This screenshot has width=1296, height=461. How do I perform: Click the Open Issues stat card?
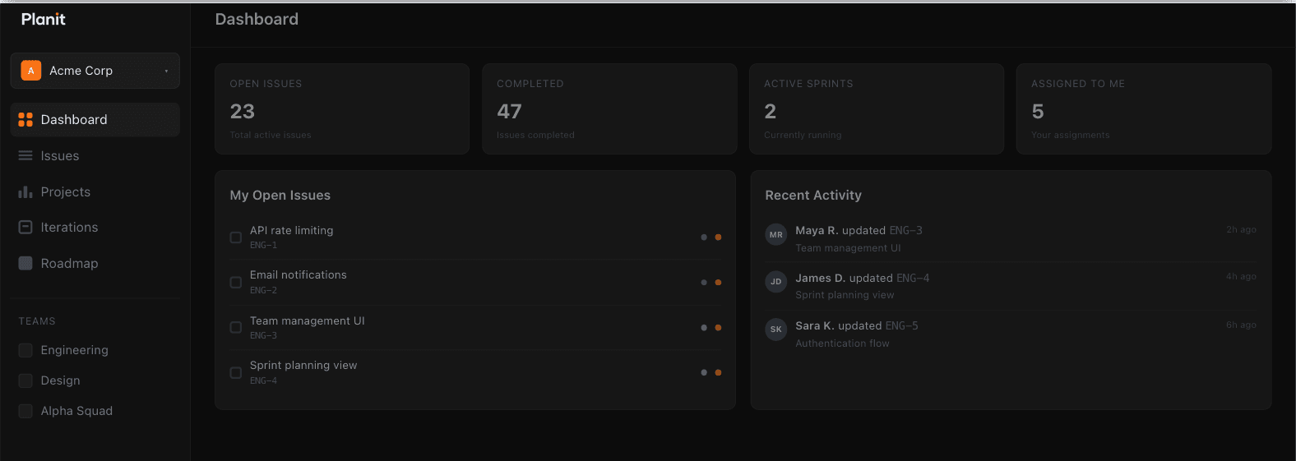pos(342,108)
